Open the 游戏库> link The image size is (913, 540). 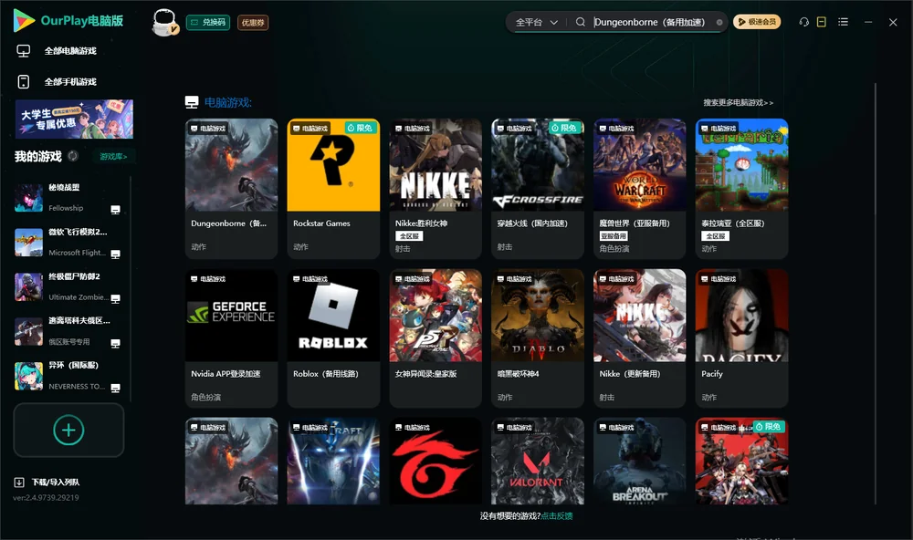pos(113,157)
